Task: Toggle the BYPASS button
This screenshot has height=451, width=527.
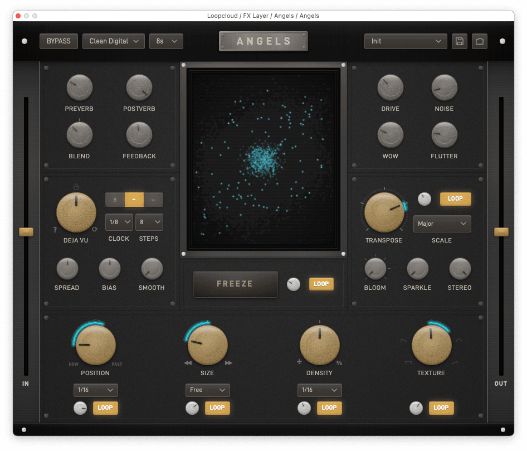Action: pyautogui.click(x=58, y=41)
